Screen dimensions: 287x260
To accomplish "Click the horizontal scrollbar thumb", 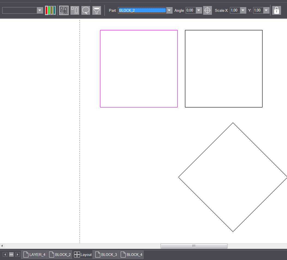I will [194, 246].
